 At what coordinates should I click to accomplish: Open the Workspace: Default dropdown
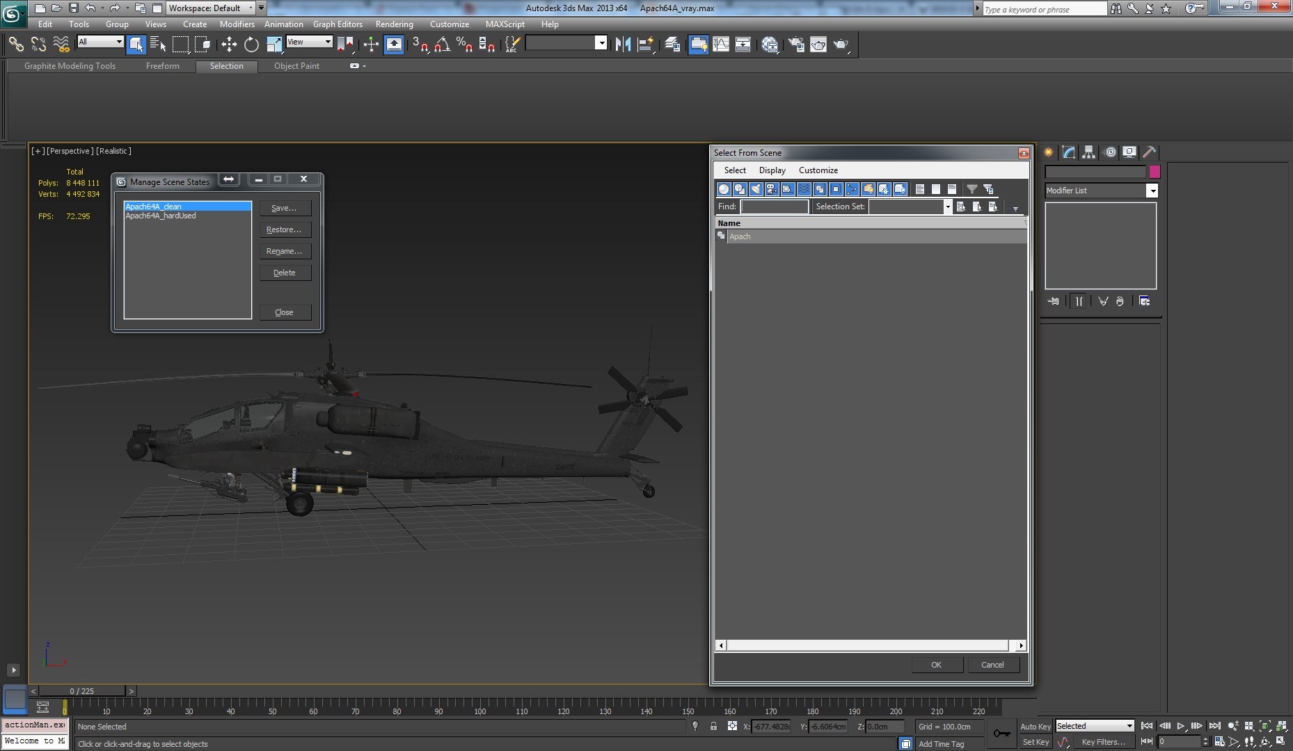(x=212, y=8)
